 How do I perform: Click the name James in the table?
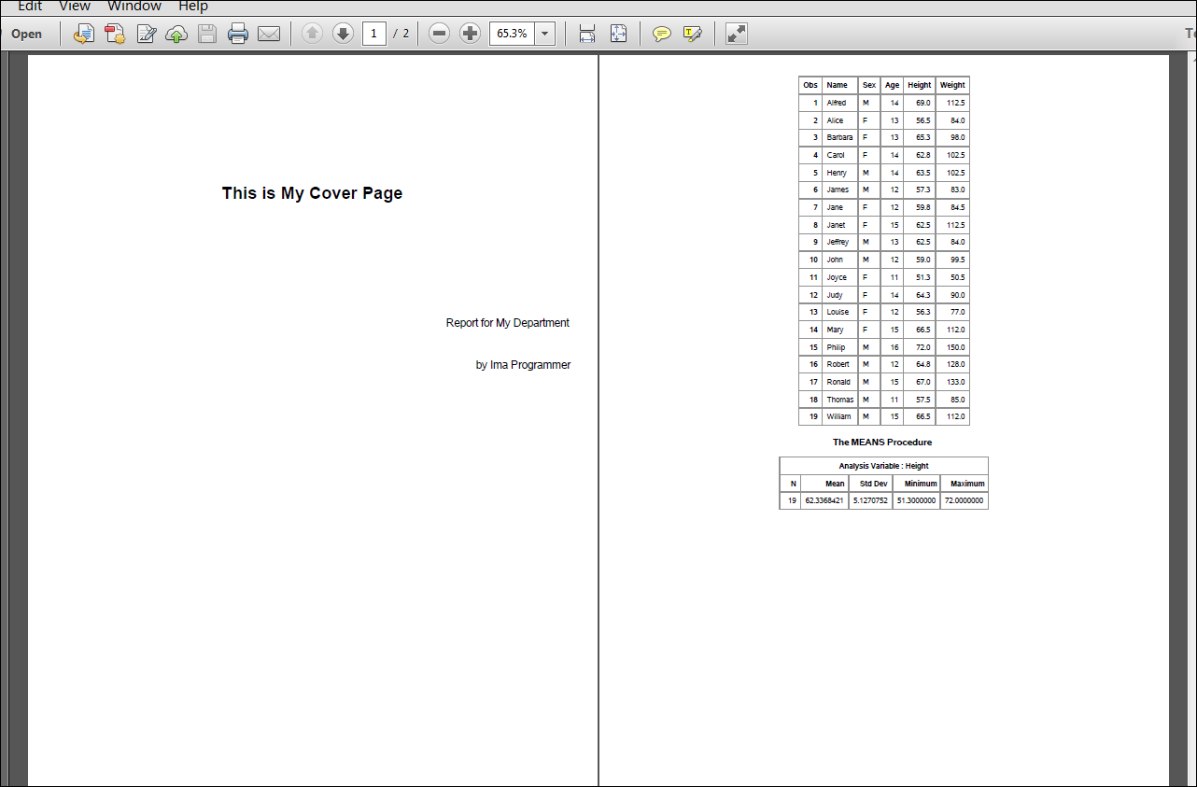(838, 190)
